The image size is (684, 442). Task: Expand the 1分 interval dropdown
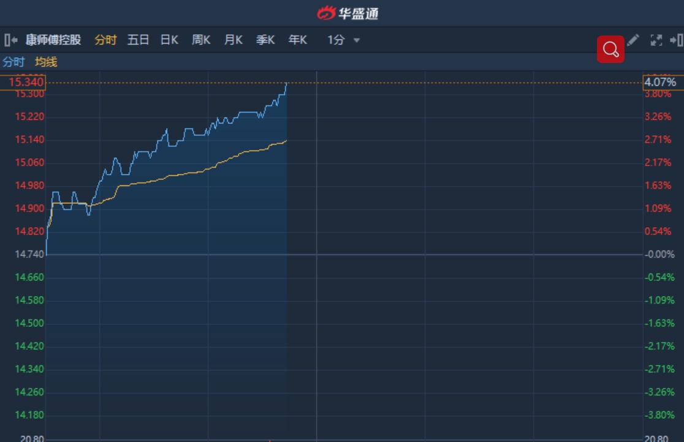point(343,40)
